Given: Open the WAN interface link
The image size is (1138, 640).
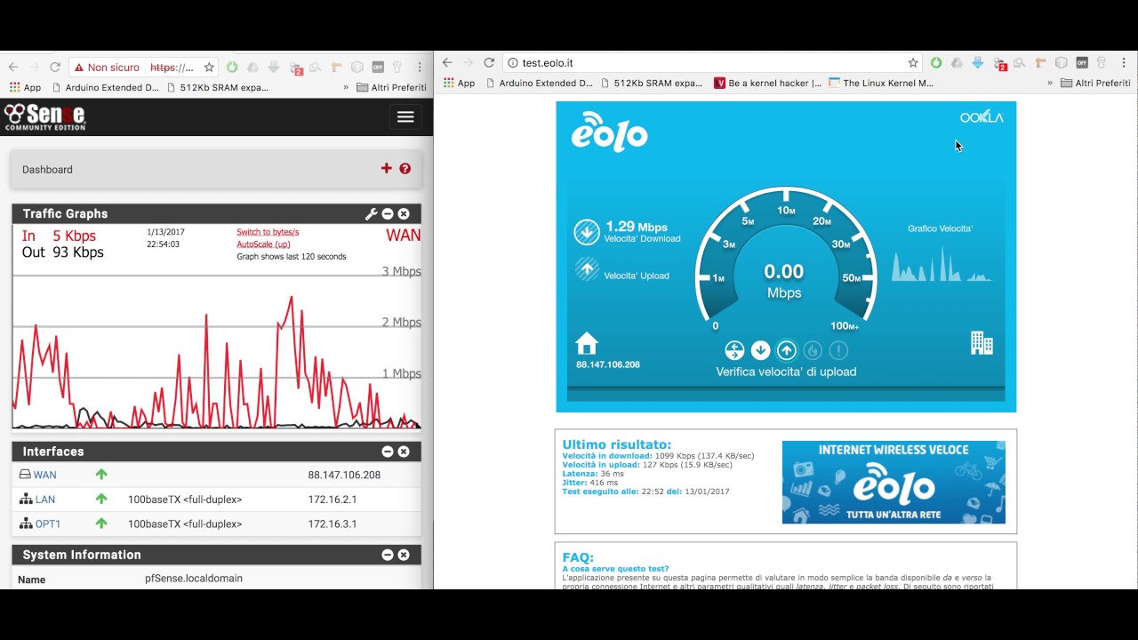Looking at the screenshot, I should tap(45, 475).
